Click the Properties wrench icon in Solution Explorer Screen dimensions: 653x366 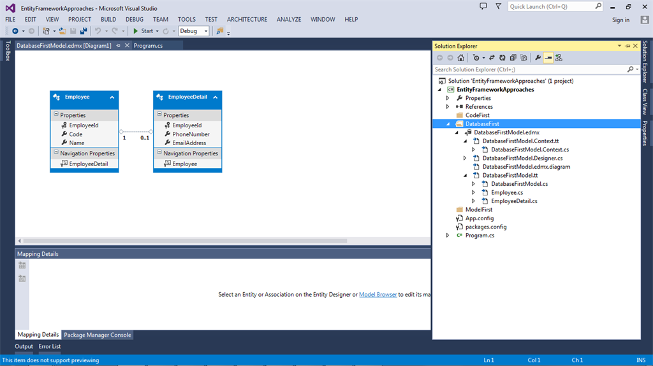pos(538,58)
